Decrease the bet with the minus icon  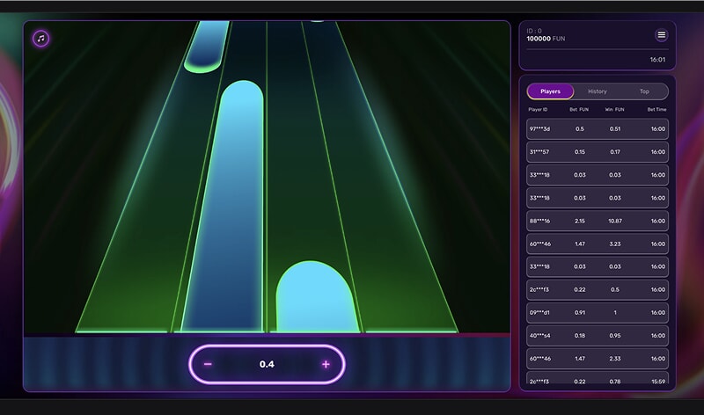pos(209,364)
